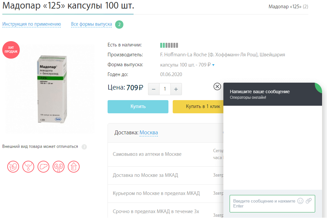
Task: Click the price 709 ₽
Action: (135, 88)
